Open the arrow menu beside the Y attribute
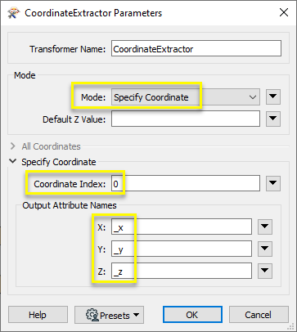 pos(265,249)
